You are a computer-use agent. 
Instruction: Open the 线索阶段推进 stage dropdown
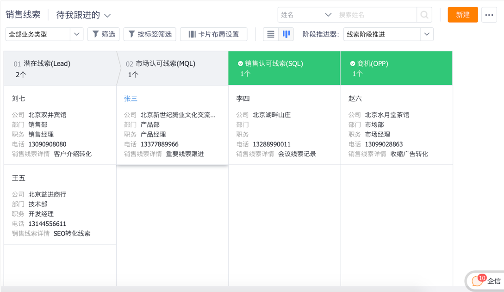[388, 34]
